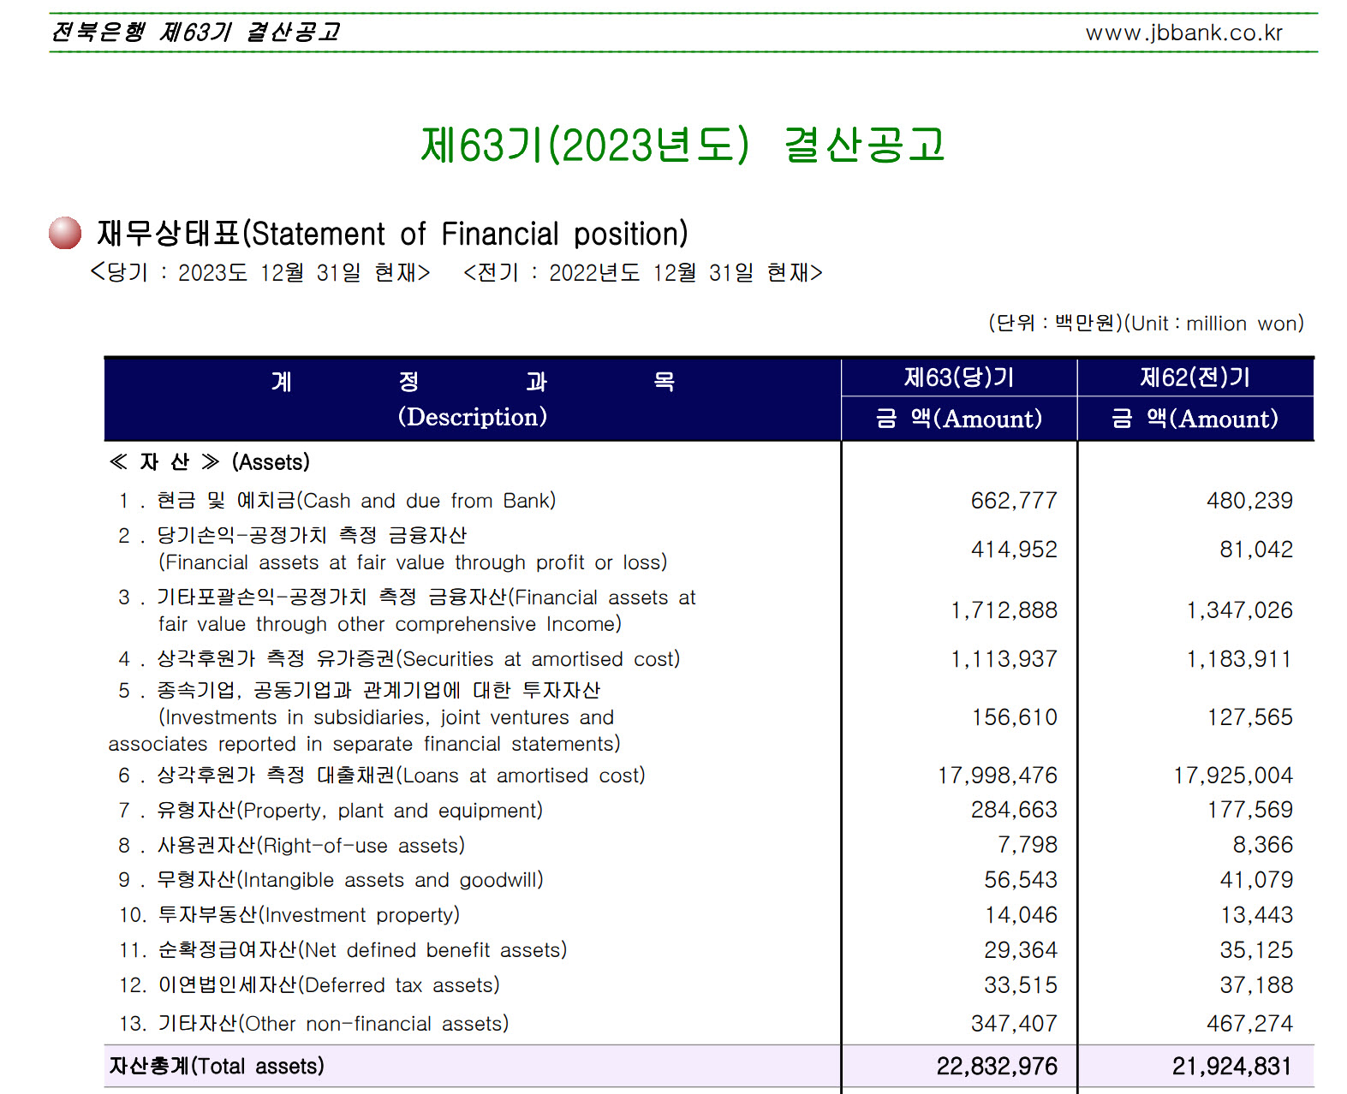Click the total 21,924,831
The width and height of the screenshot is (1347, 1094).
click(x=1232, y=1066)
